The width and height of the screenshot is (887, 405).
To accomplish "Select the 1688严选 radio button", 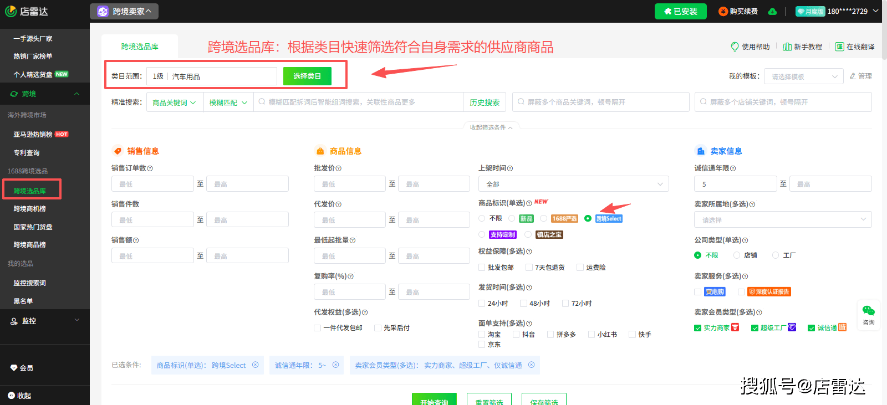I will pos(544,218).
